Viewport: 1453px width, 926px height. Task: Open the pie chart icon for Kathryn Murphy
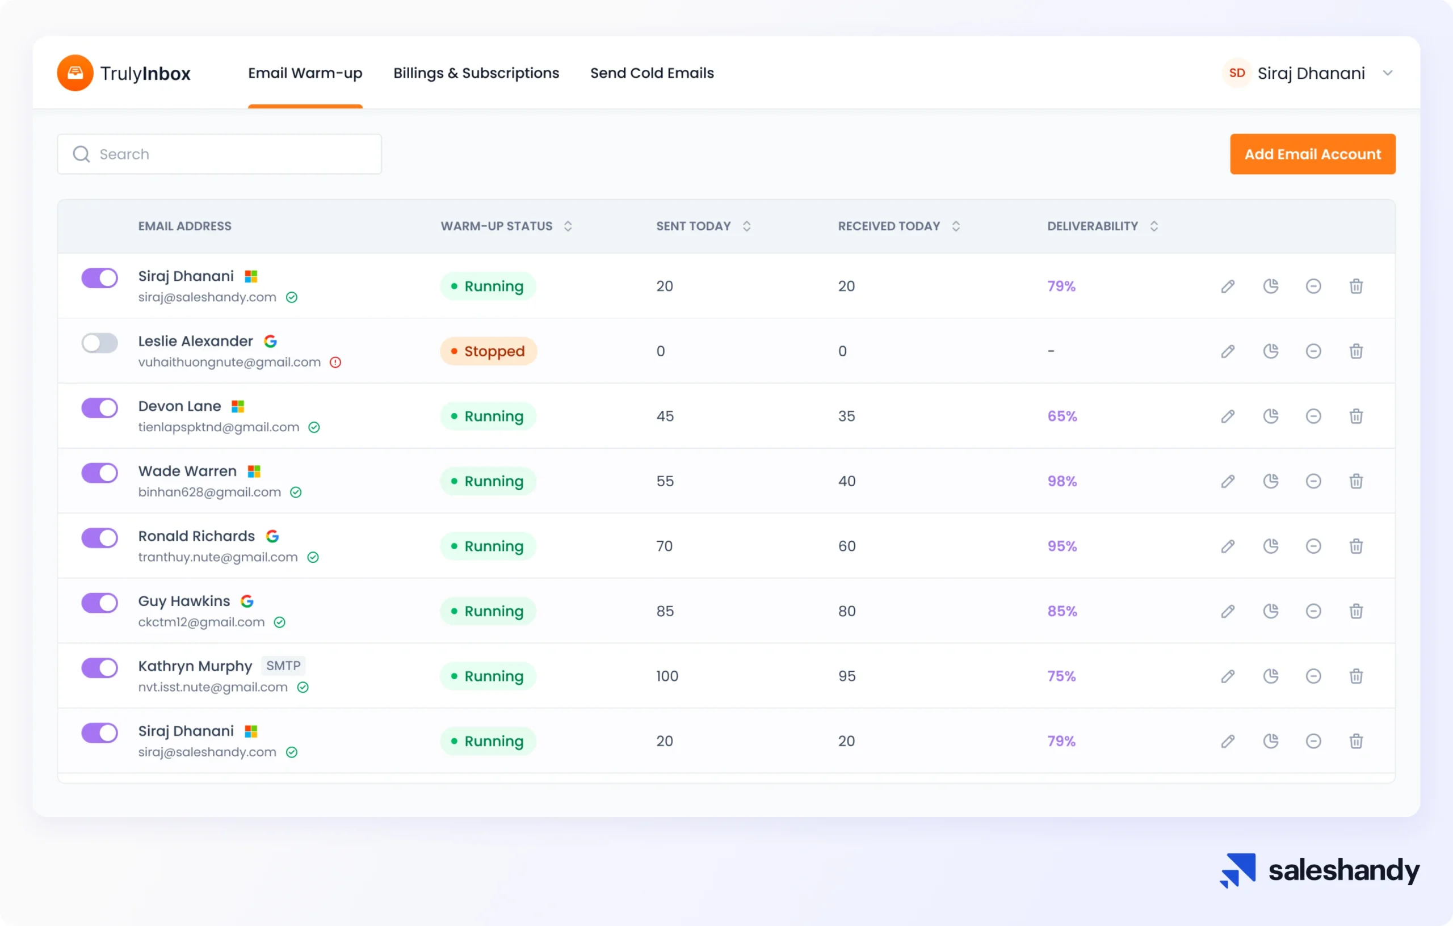click(x=1270, y=676)
